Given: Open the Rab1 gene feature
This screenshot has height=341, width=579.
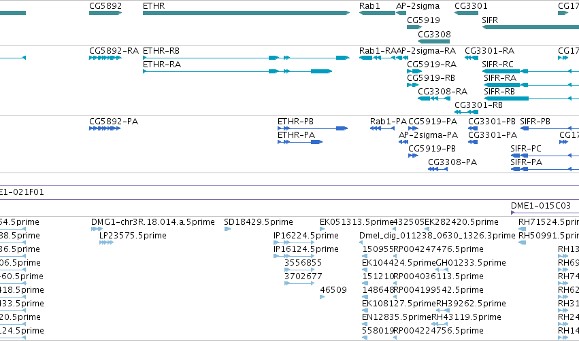Looking at the screenshot, I should tap(377, 13).
